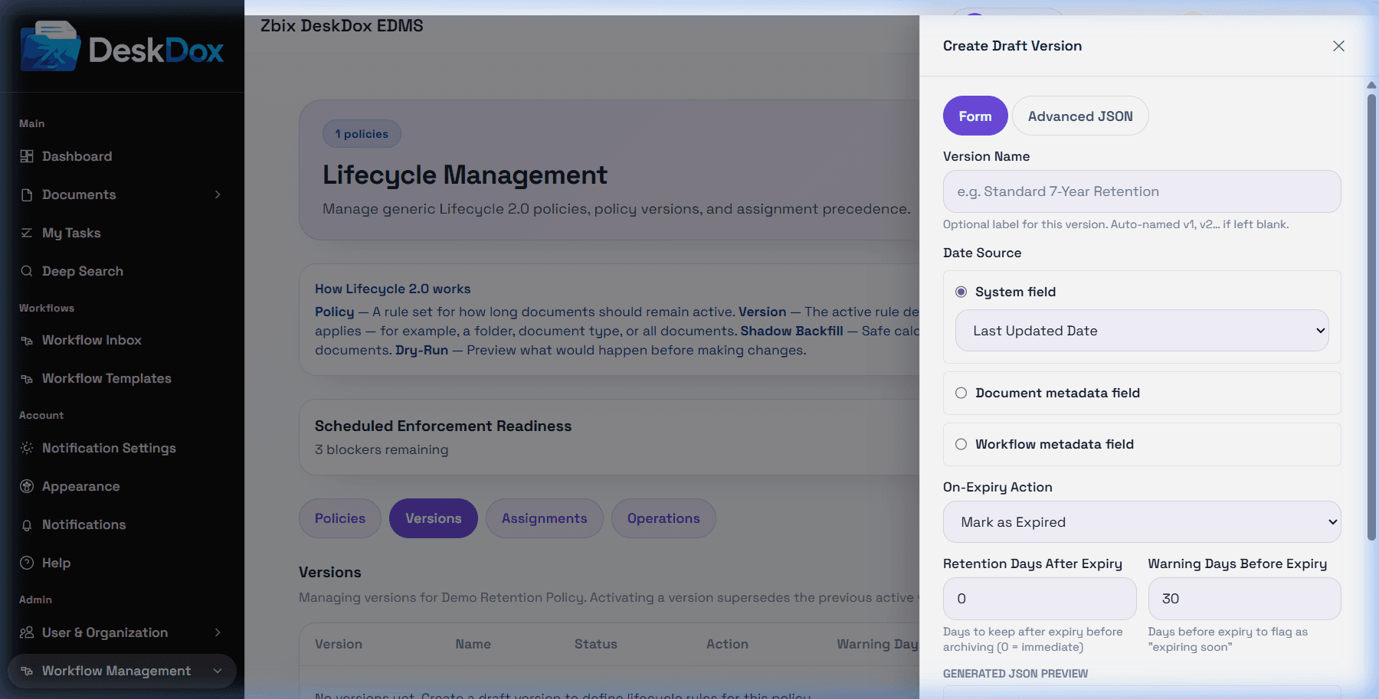
Task: Expand the Documents submenu chevron
Action: [x=218, y=194]
